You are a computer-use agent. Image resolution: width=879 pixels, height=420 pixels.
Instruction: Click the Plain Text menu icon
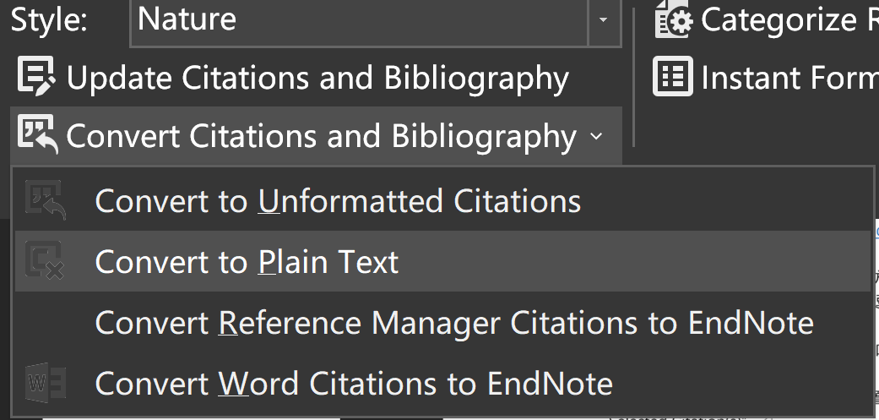tap(44, 260)
